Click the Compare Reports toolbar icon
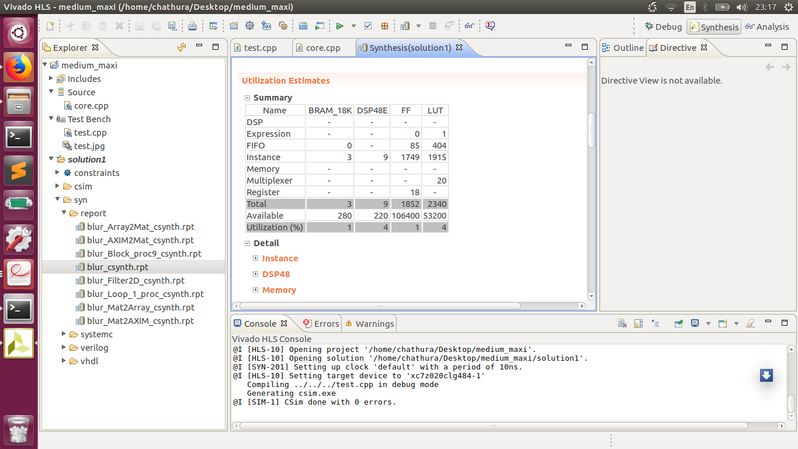This screenshot has width=798, height=449. pyautogui.click(x=449, y=26)
